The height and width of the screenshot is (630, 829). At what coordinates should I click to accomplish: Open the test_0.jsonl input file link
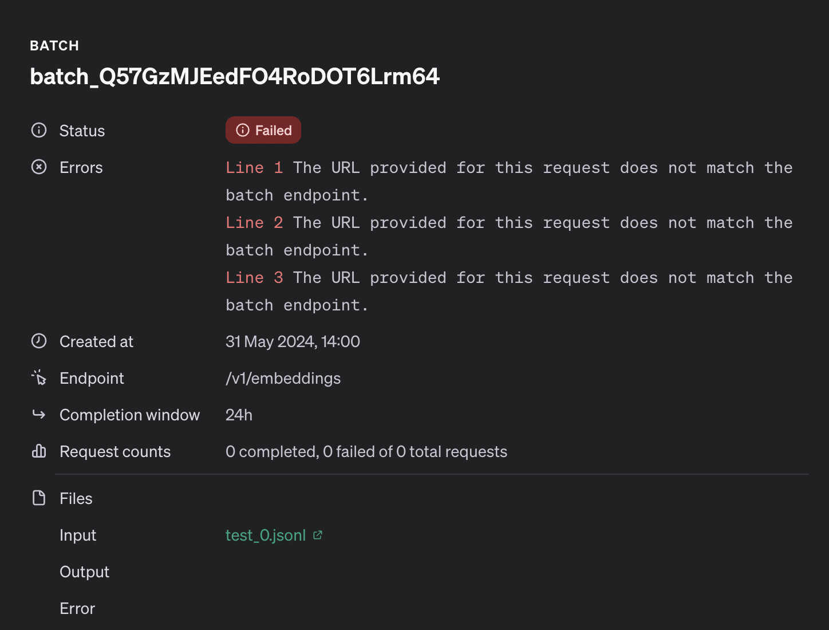click(265, 535)
